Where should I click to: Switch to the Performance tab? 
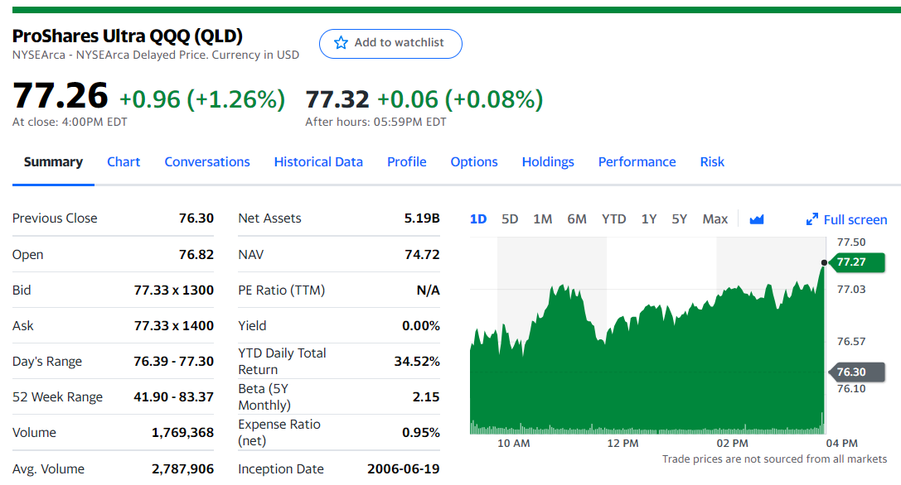click(x=637, y=162)
